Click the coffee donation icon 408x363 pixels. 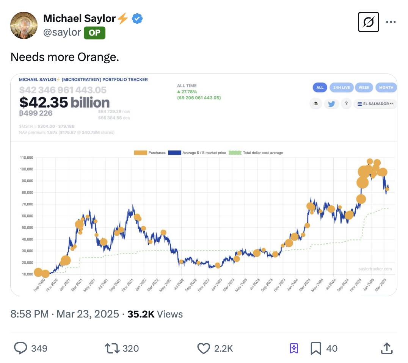316,103
